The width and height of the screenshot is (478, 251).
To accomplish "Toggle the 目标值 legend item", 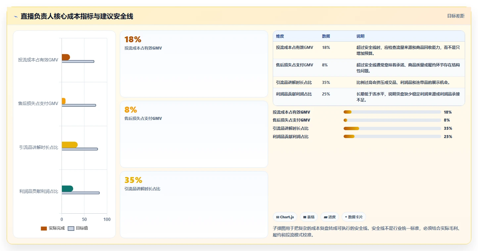I will [x=78, y=228].
